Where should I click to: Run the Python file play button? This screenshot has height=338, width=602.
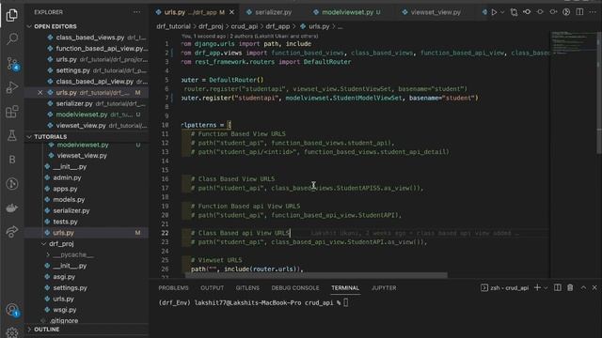[x=494, y=12]
